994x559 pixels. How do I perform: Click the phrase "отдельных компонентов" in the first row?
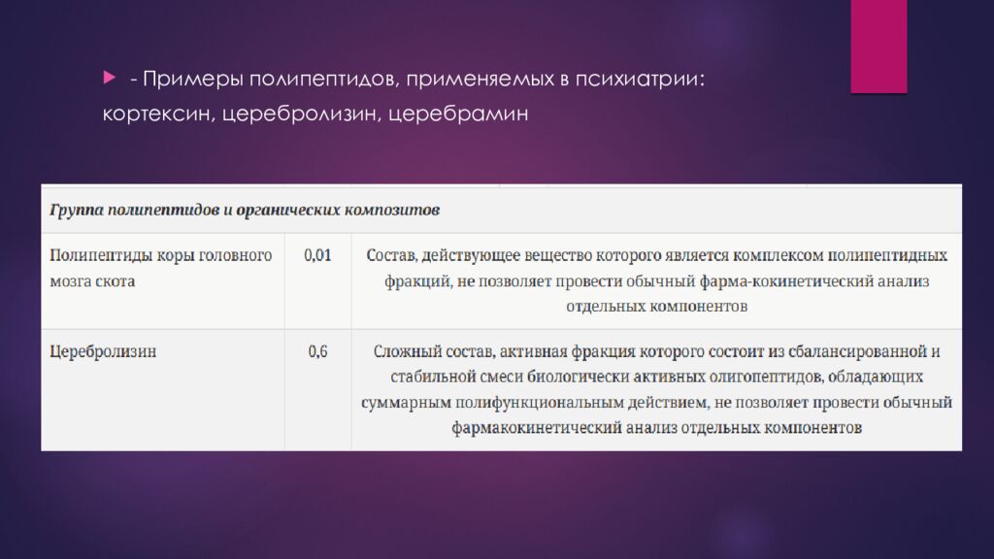coord(656,306)
